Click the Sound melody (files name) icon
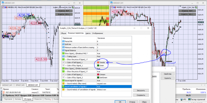The image size is (207, 103). (x=63, y=83)
